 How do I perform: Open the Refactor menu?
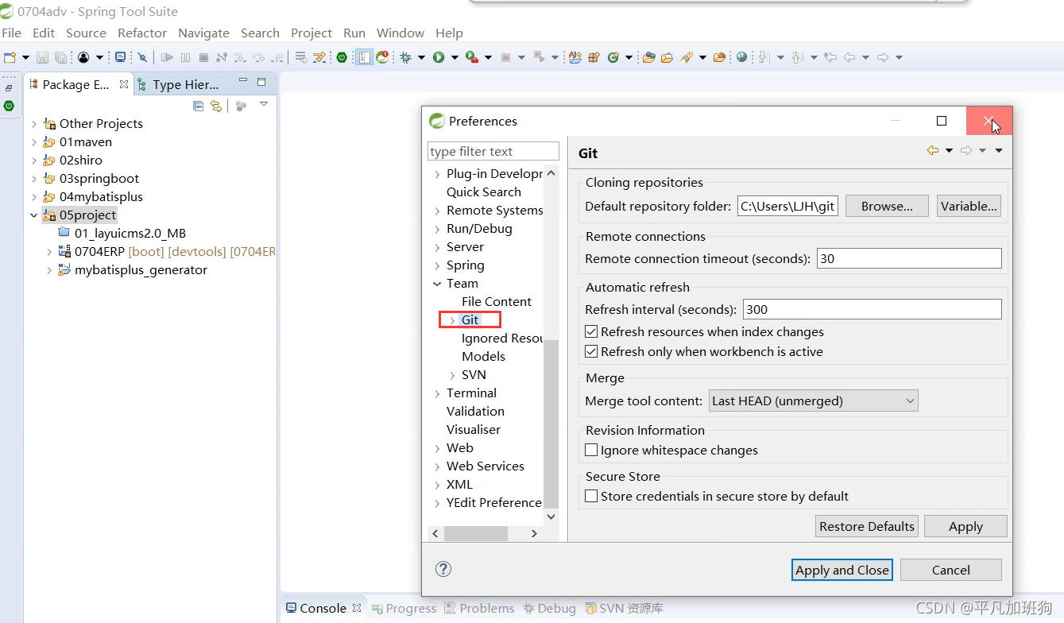(x=142, y=33)
